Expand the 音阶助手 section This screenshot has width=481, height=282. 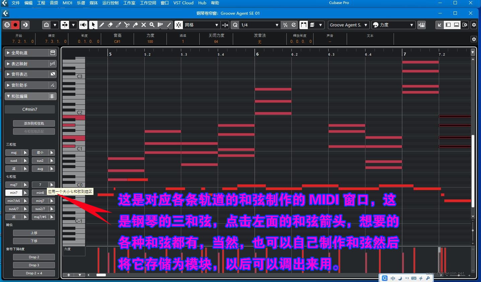click(27, 85)
